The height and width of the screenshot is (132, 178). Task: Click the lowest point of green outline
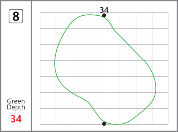pyautogui.click(x=116, y=125)
